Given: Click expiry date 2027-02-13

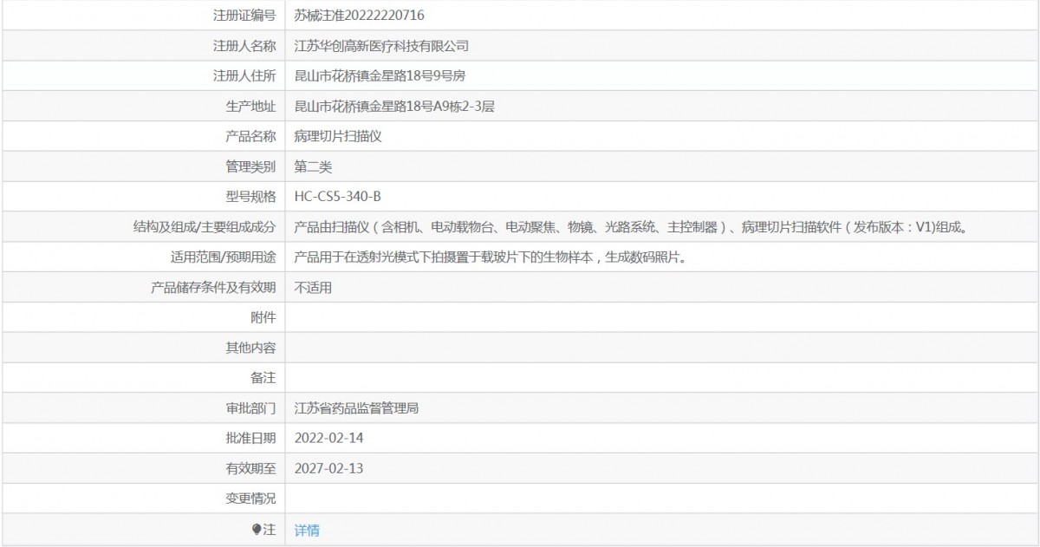Looking at the screenshot, I should [x=328, y=468].
